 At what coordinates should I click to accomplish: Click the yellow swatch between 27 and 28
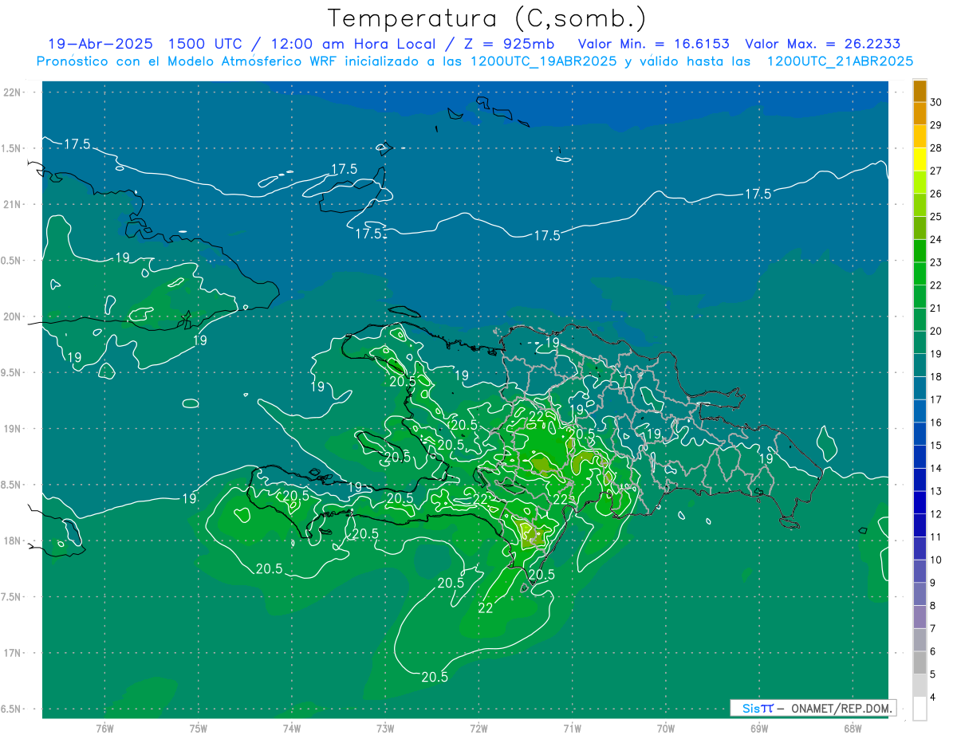[920, 159]
